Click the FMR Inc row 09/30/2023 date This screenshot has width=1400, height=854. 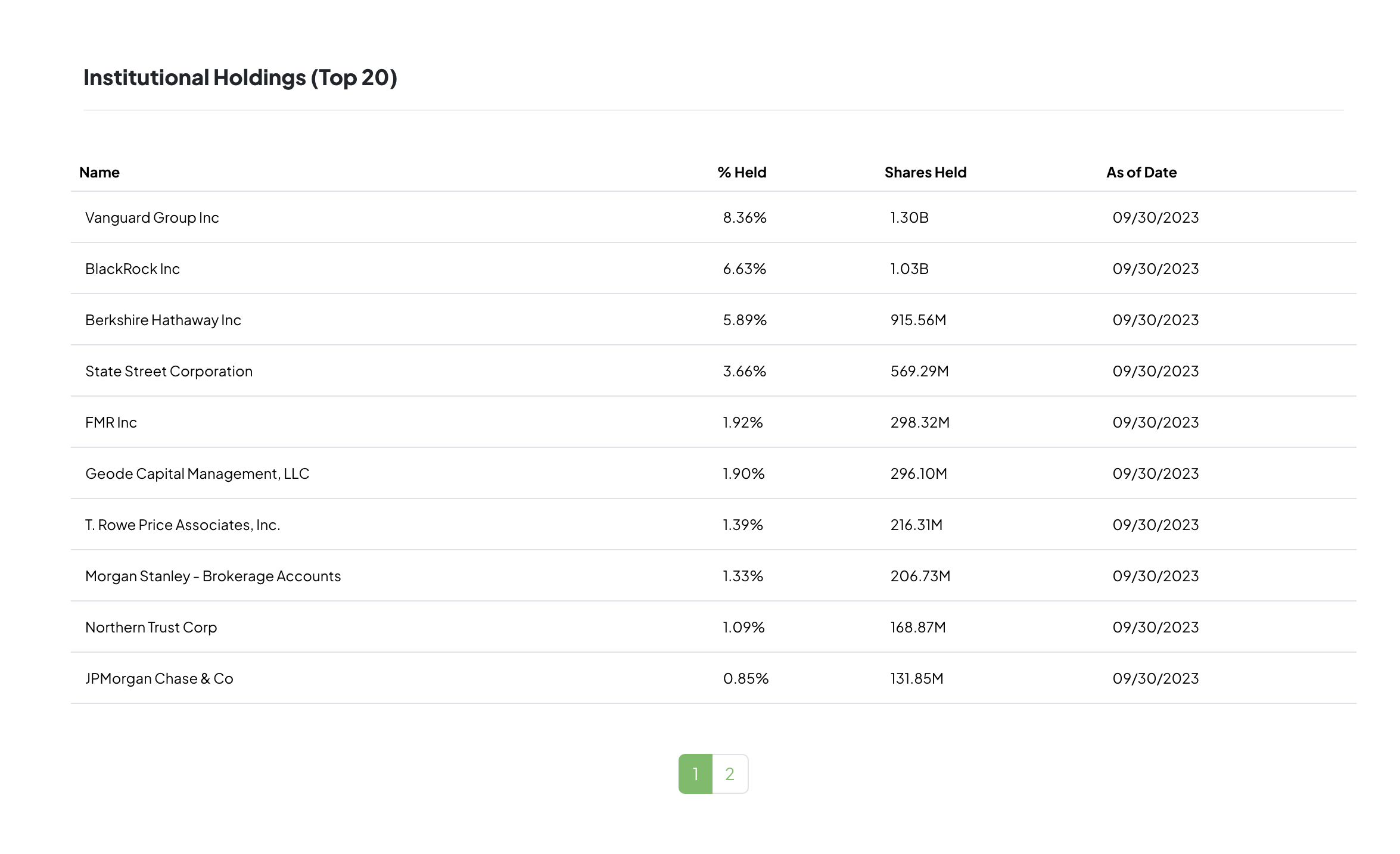(1156, 422)
